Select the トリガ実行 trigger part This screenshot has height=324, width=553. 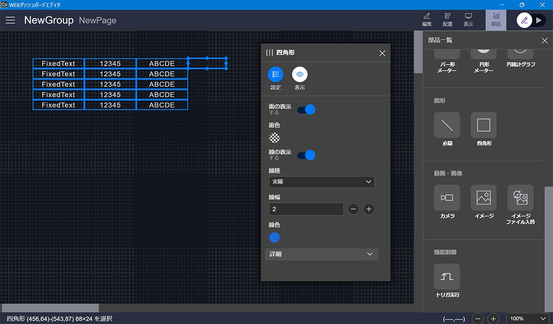(x=447, y=277)
